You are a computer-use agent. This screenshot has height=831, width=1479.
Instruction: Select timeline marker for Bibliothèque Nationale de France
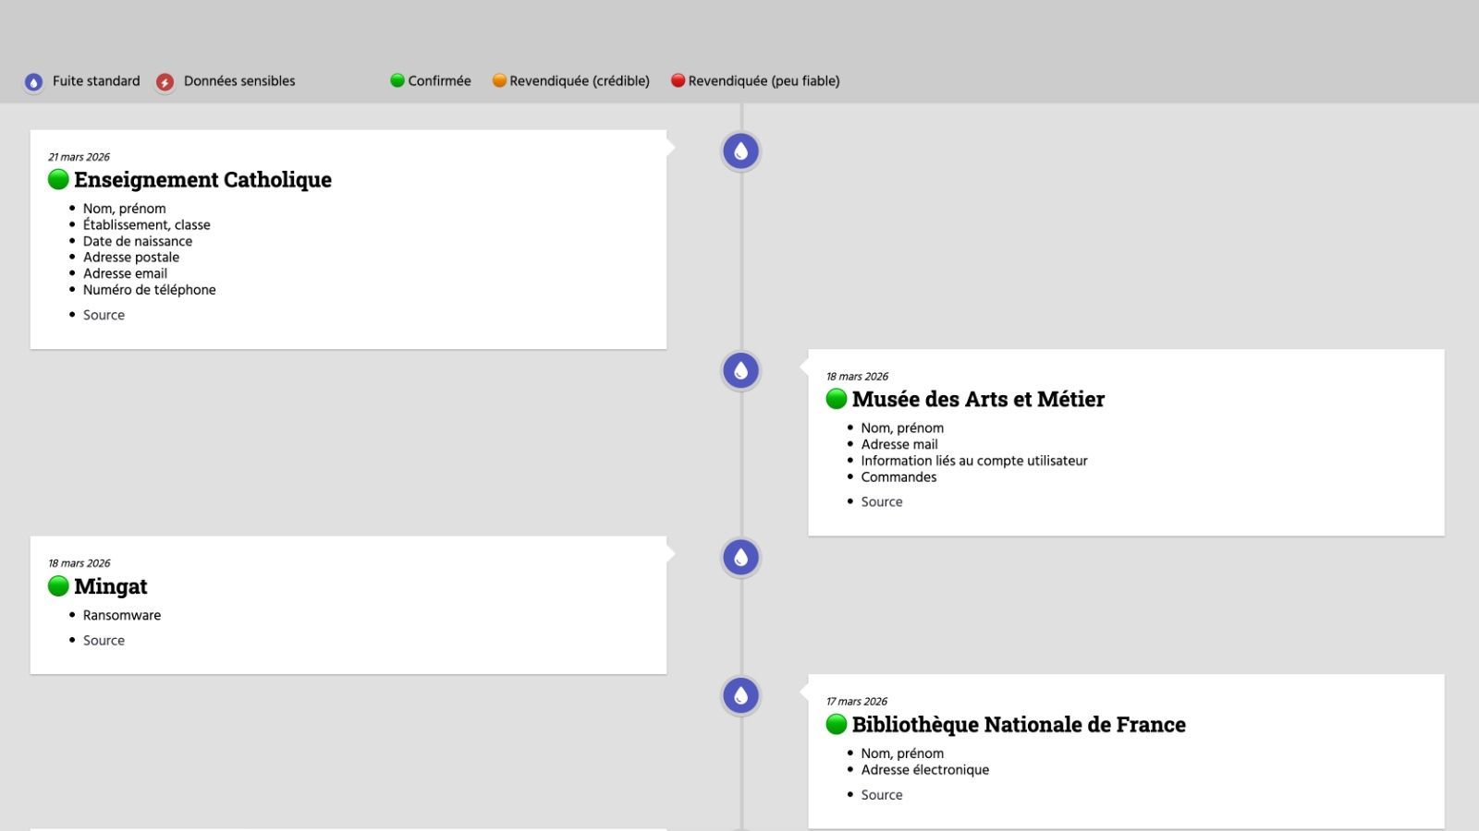point(740,696)
